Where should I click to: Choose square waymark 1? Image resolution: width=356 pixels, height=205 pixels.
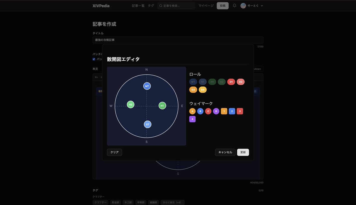(224, 111)
